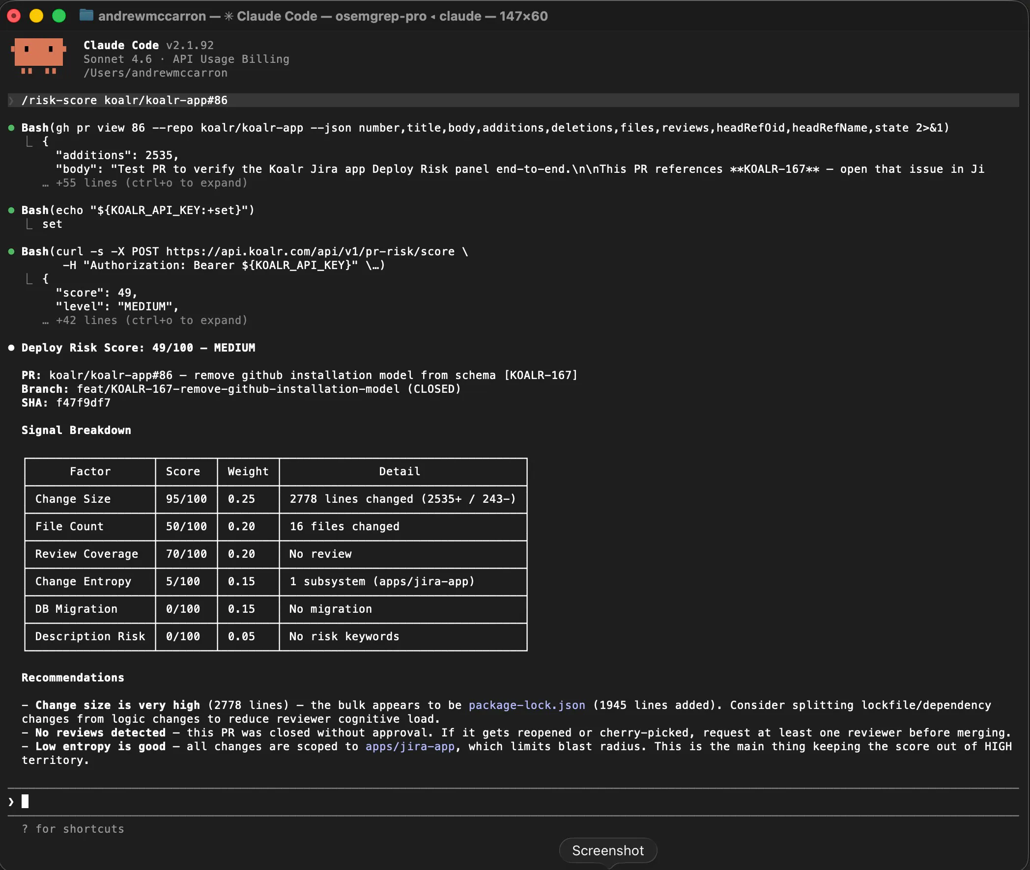Image resolution: width=1030 pixels, height=870 pixels.
Task: Click the "2778 lines changed (2535+ / 243-)" cell
Action: [403, 499]
